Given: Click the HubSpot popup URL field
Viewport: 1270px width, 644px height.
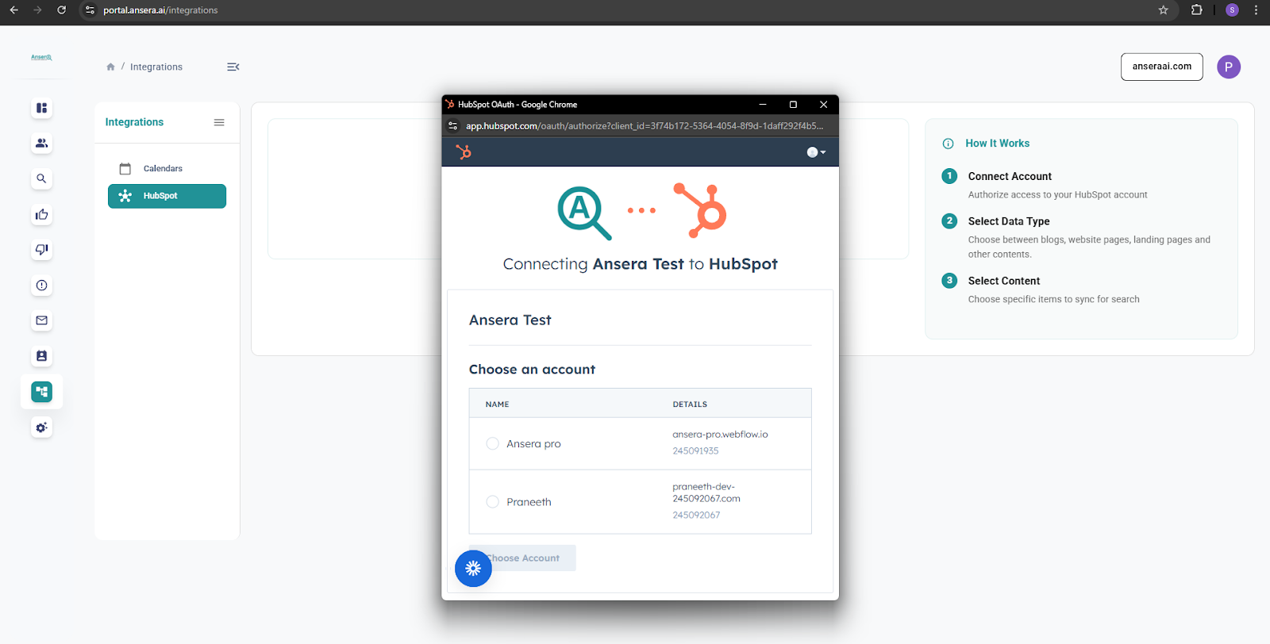Looking at the screenshot, I should click(645, 125).
